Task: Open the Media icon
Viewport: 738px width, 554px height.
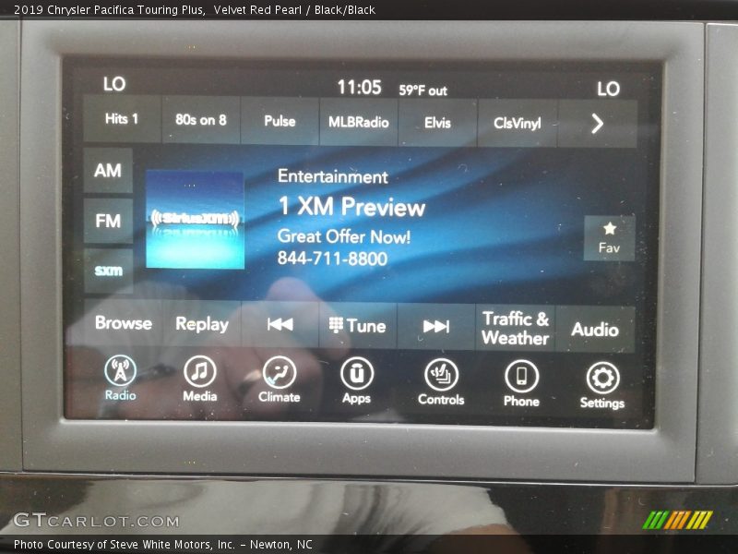Action: [200, 379]
